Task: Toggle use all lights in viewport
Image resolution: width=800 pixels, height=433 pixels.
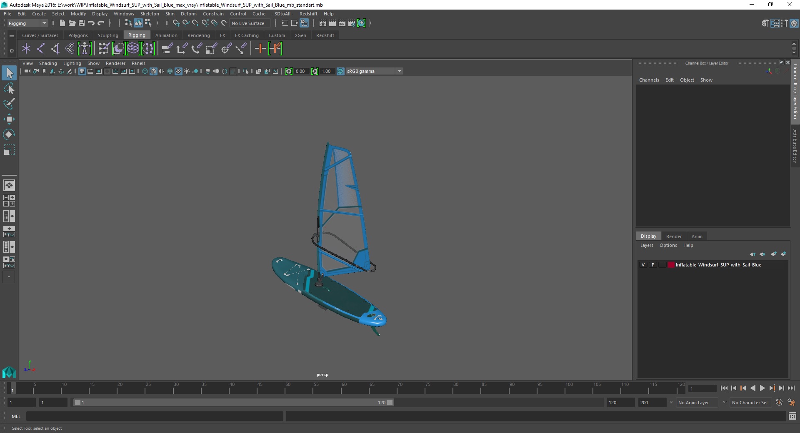Action: tap(187, 71)
